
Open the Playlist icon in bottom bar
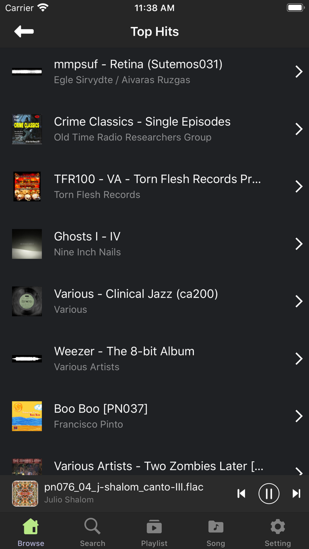(154, 526)
